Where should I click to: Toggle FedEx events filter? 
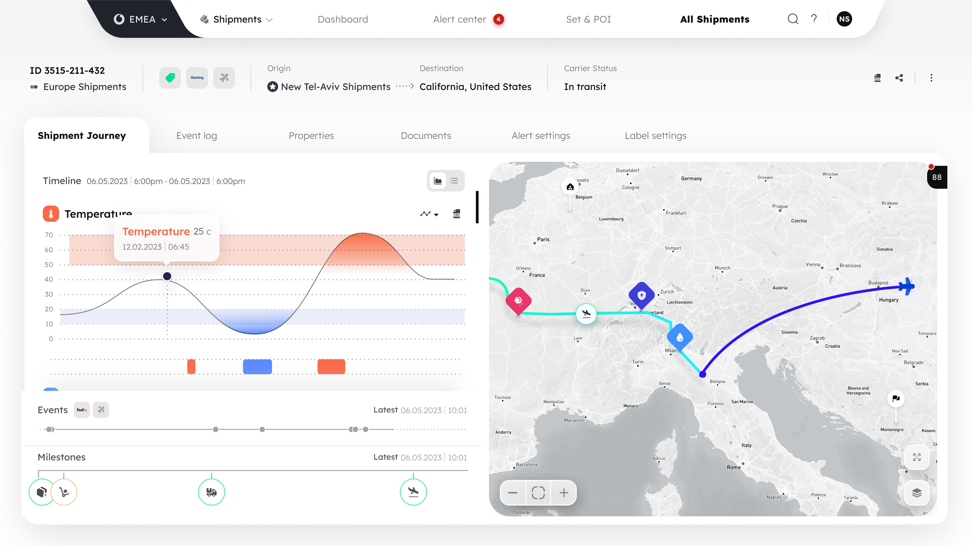(x=82, y=410)
